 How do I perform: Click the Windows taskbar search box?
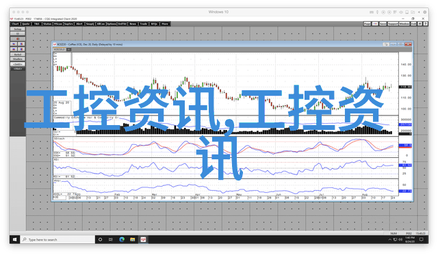coord(57,239)
